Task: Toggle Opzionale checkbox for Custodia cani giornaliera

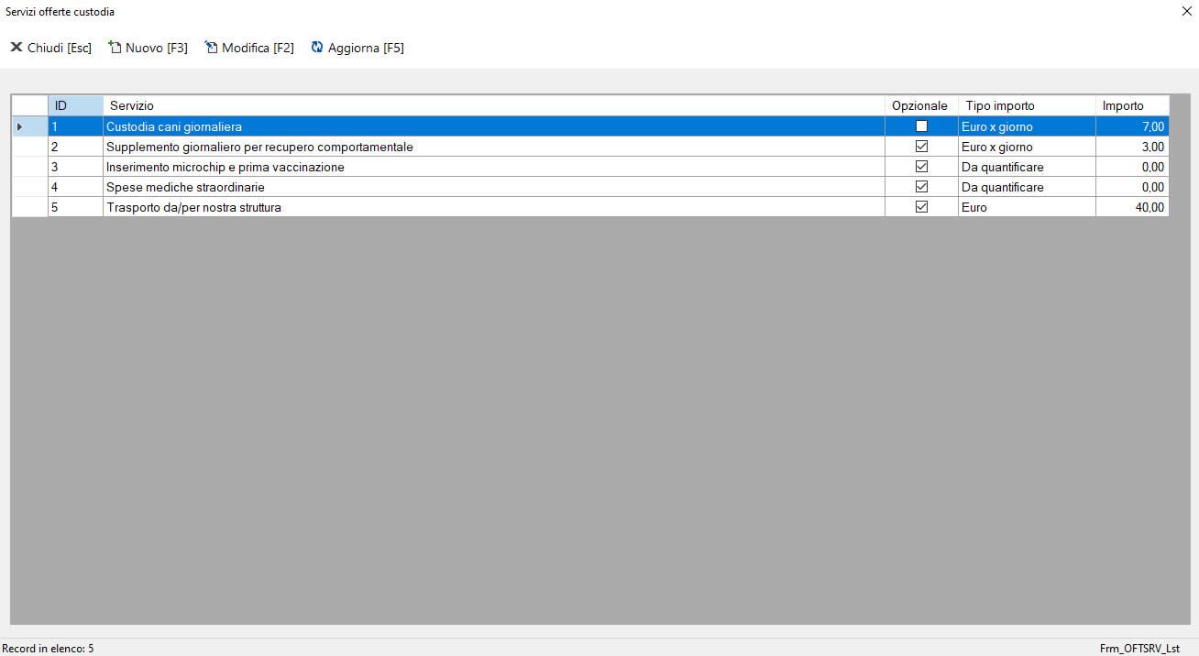Action: [921, 126]
